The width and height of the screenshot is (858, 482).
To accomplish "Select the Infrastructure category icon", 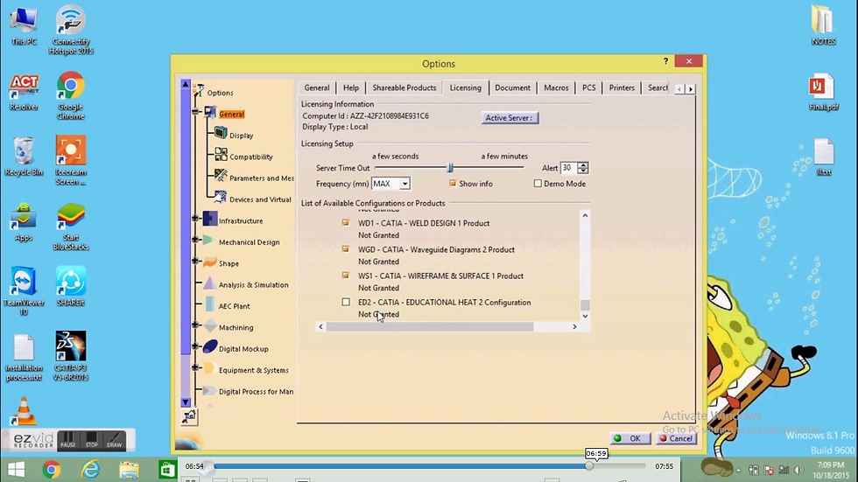I will coord(209,219).
